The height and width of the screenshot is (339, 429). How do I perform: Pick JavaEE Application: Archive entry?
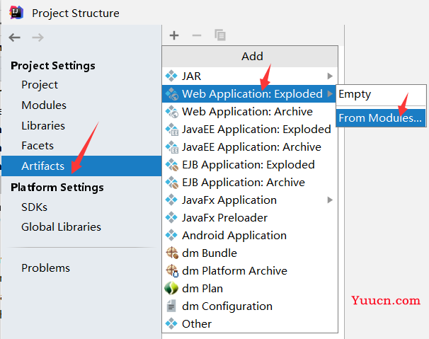[250, 147]
